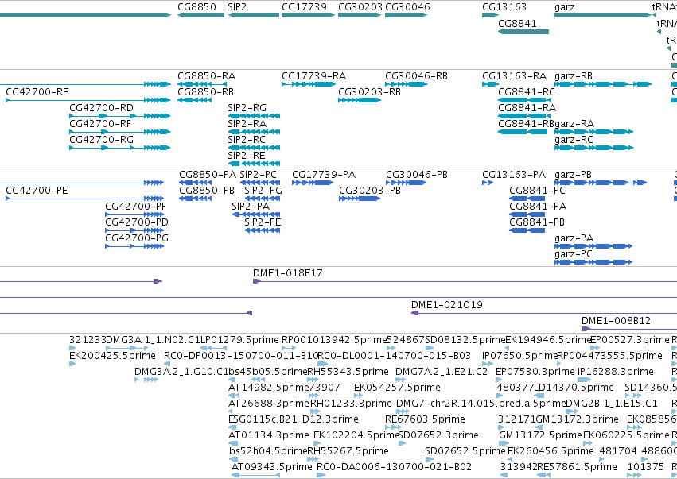Select protein CG8850-PB
Viewport: 677px width, 479px height.
click(195, 199)
